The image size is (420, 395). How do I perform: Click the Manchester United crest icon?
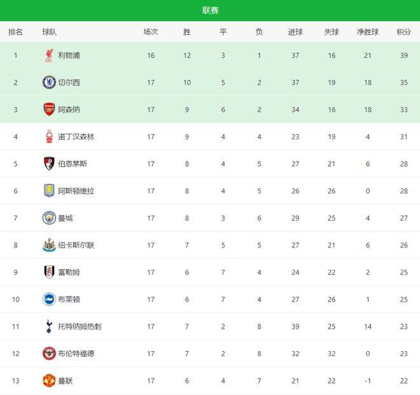[49, 380]
